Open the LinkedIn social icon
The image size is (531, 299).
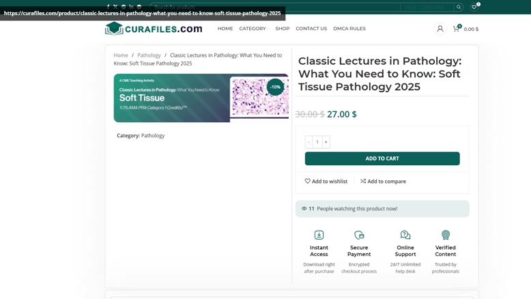131,7
